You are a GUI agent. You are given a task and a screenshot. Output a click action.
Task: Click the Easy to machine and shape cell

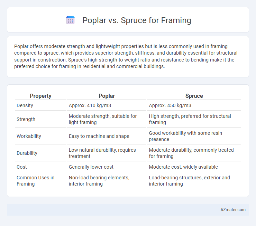tap(99, 136)
